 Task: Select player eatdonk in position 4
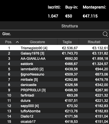point(54,64)
